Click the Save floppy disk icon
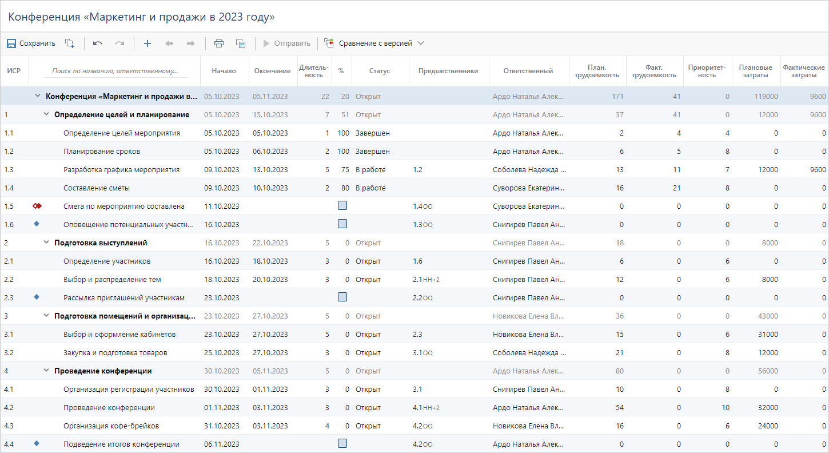This screenshot has height=453, width=829. click(x=11, y=43)
